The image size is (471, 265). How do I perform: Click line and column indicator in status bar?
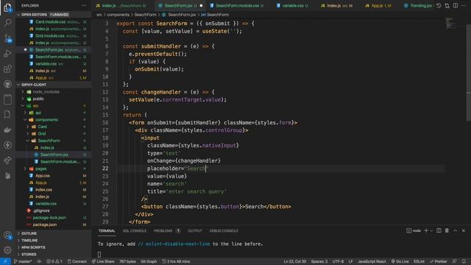(294, 261)
